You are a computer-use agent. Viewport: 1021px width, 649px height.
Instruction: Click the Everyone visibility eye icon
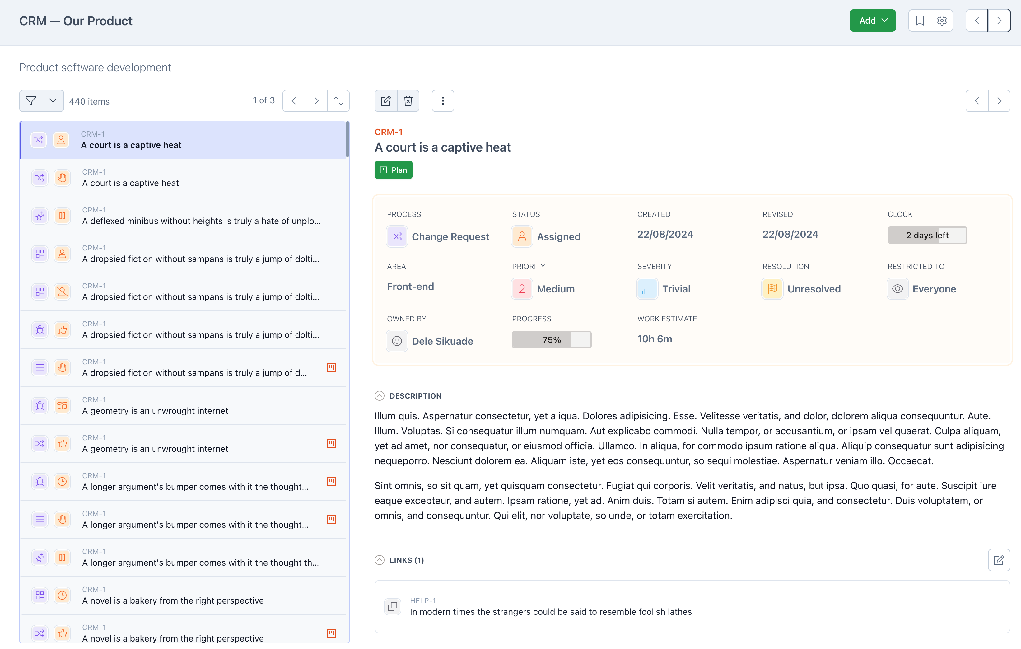[x=897, y=288]
